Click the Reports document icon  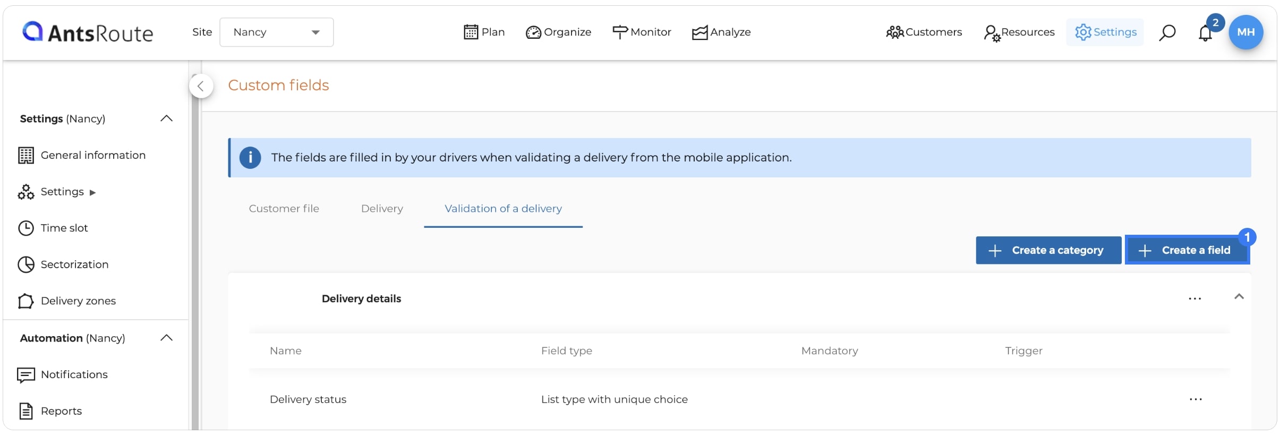pyautogui.click(x=25, y=411)
